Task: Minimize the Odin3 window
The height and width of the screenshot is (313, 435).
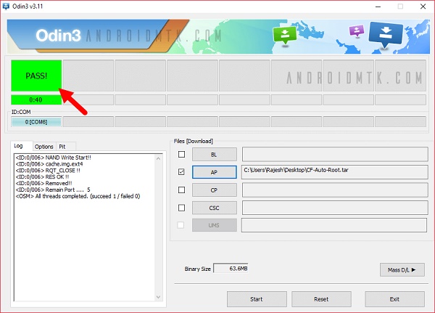Action: pos(378,7)
